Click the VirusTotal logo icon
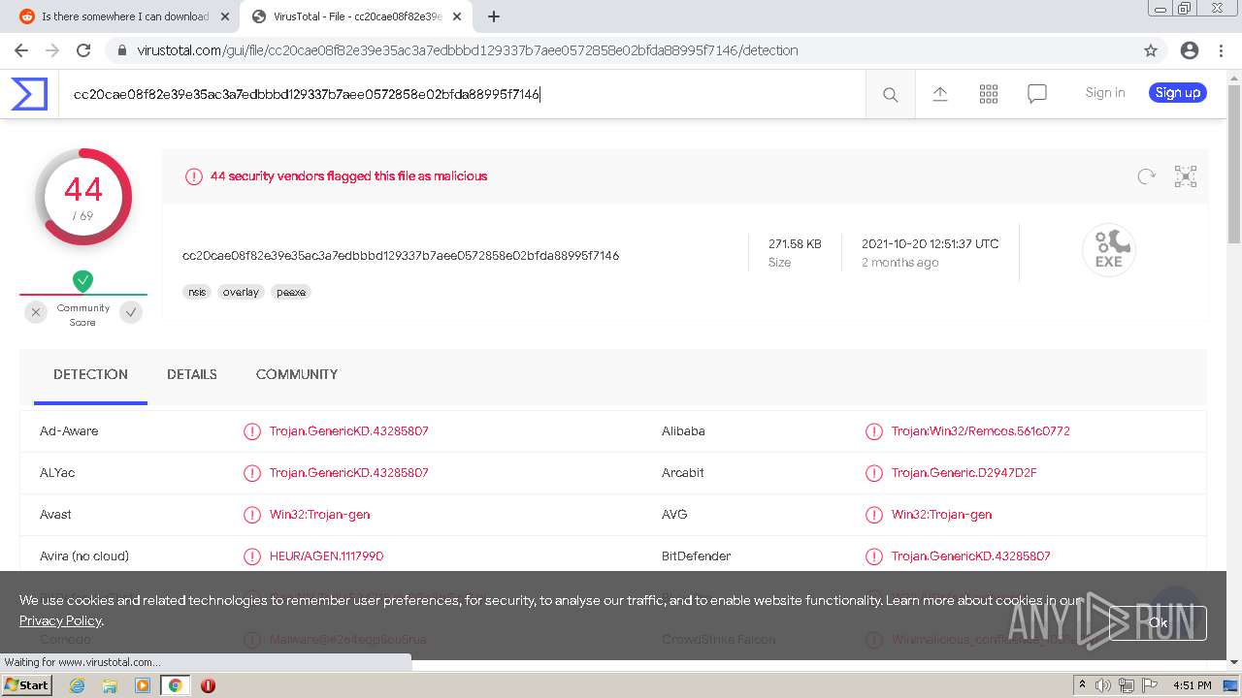 [29, 94]
